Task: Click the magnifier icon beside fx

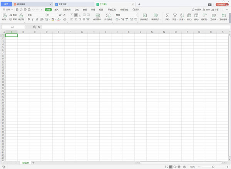Action: click(x=35, y=27)
